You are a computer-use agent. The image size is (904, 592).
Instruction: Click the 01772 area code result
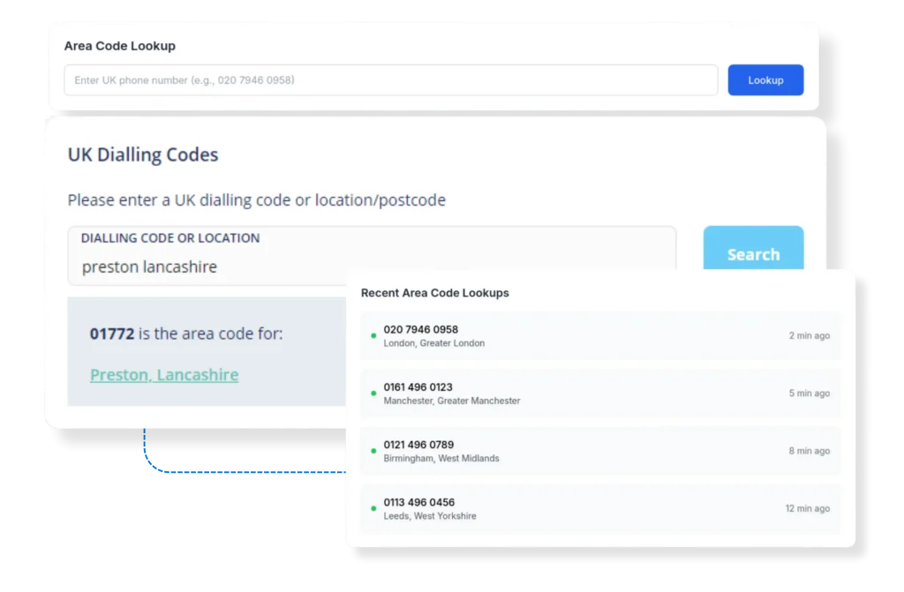click(112, 334)
